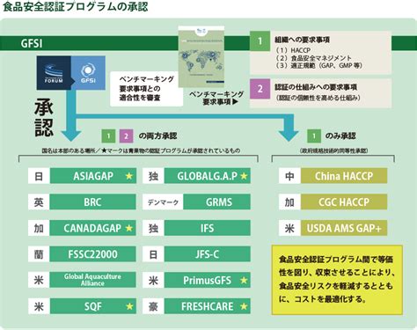Click the デンマーク box beside GRMS
Image resolution: width=417 pixels, height=330 pixels.
pyautogui.click(x=163, y=202)
